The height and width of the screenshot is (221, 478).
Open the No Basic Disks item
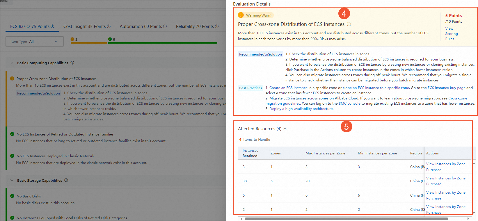(x=29, y=196)
